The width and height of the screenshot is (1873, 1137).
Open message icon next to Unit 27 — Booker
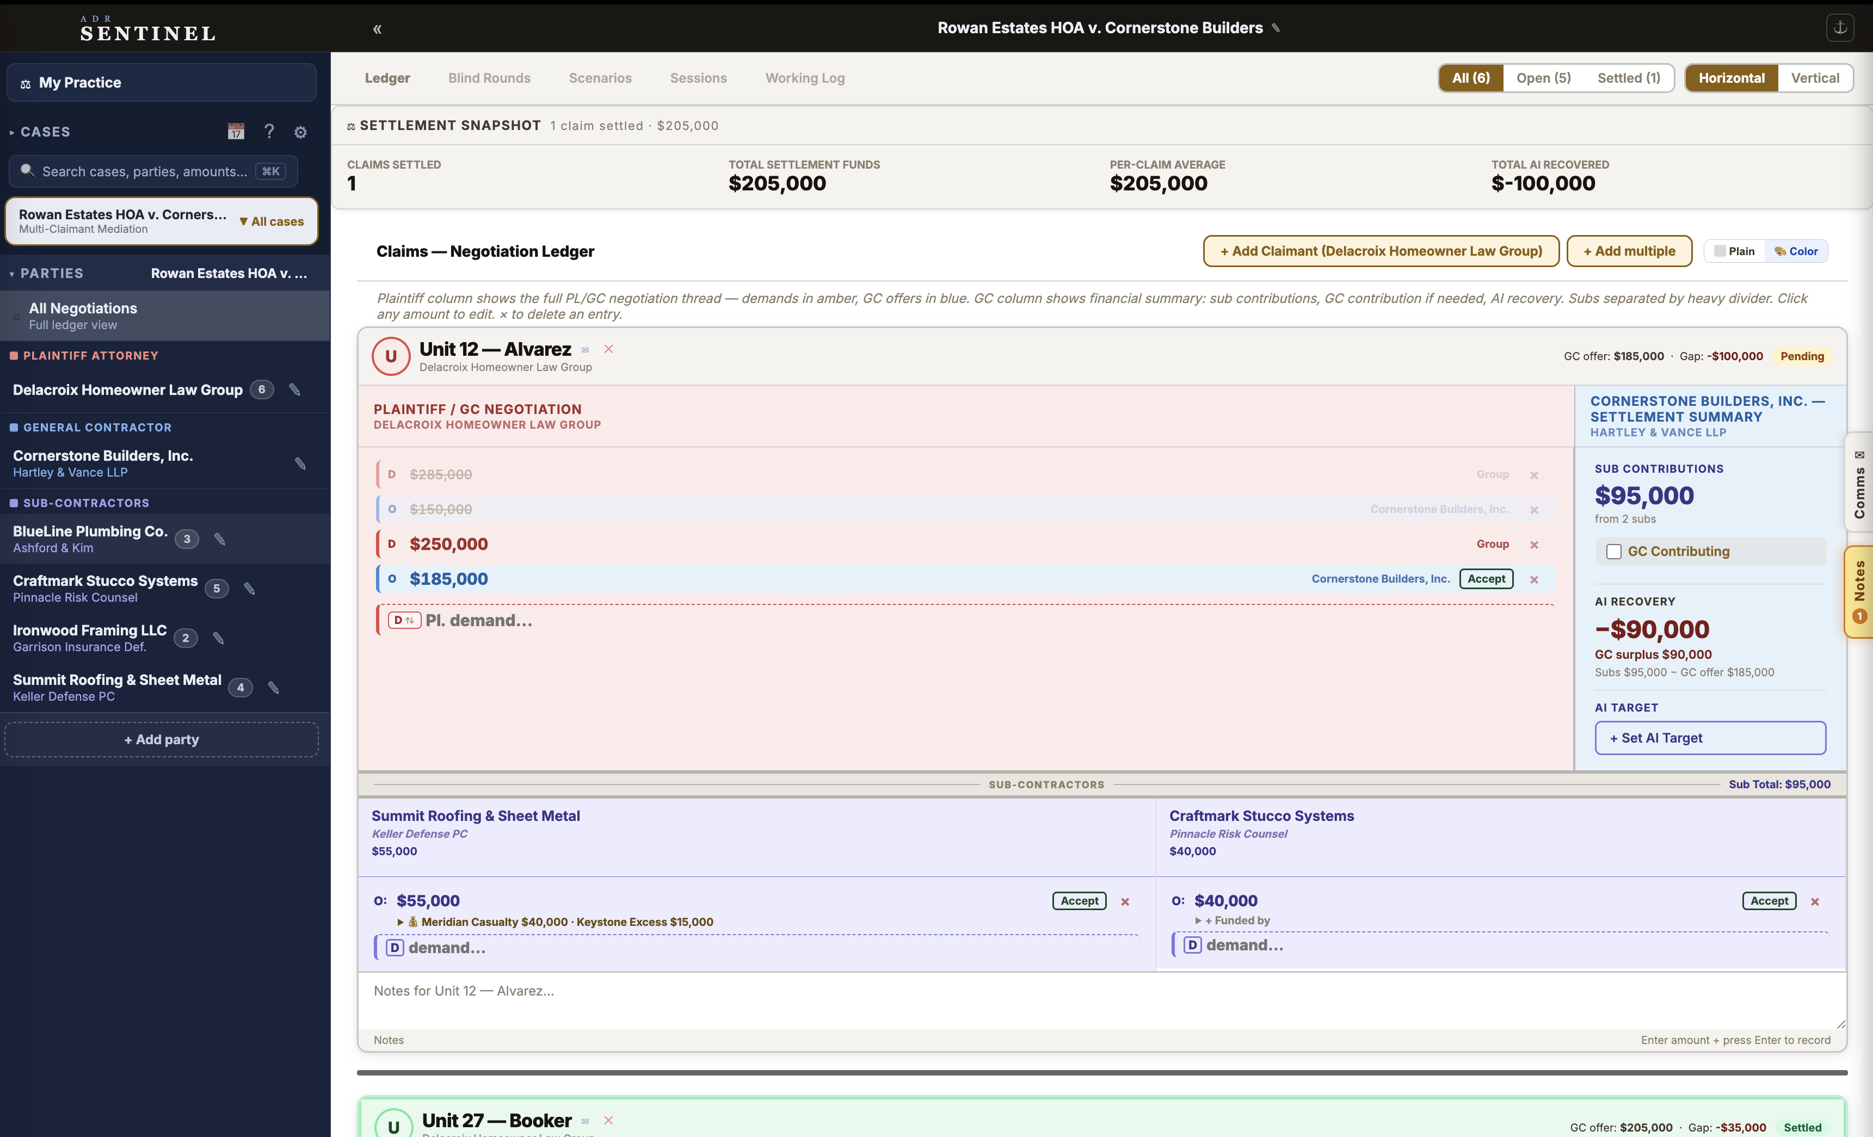586,1122
